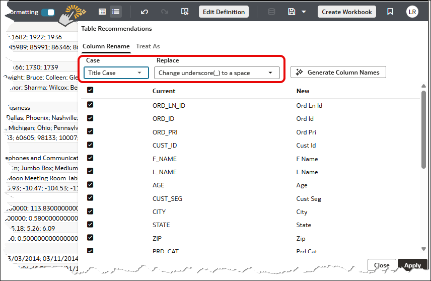This screenshot has height=281, width=431.
Task: Uncheck the ORD_ID checkbox
Action: (90, 118)
